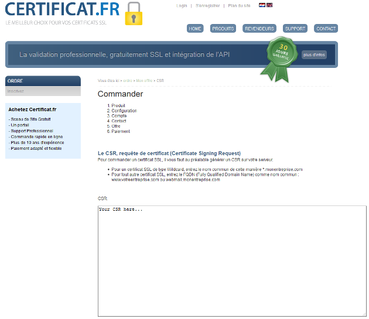Click the 'Achetez Certificat.fr' heading
This screenshot has height=319, width=369.
coord(32,109)
